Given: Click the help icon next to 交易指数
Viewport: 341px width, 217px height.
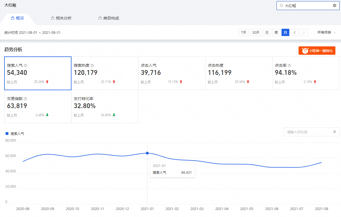Looking at the screenshot, I should 25,99.
